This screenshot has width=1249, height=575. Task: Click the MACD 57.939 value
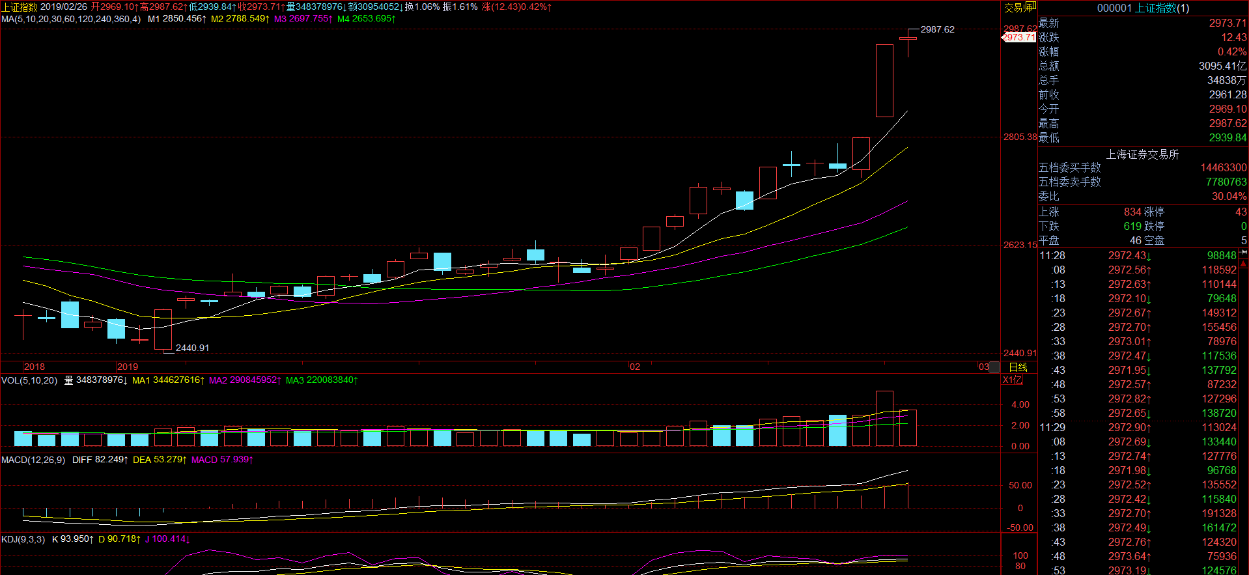tap(223, 460)
